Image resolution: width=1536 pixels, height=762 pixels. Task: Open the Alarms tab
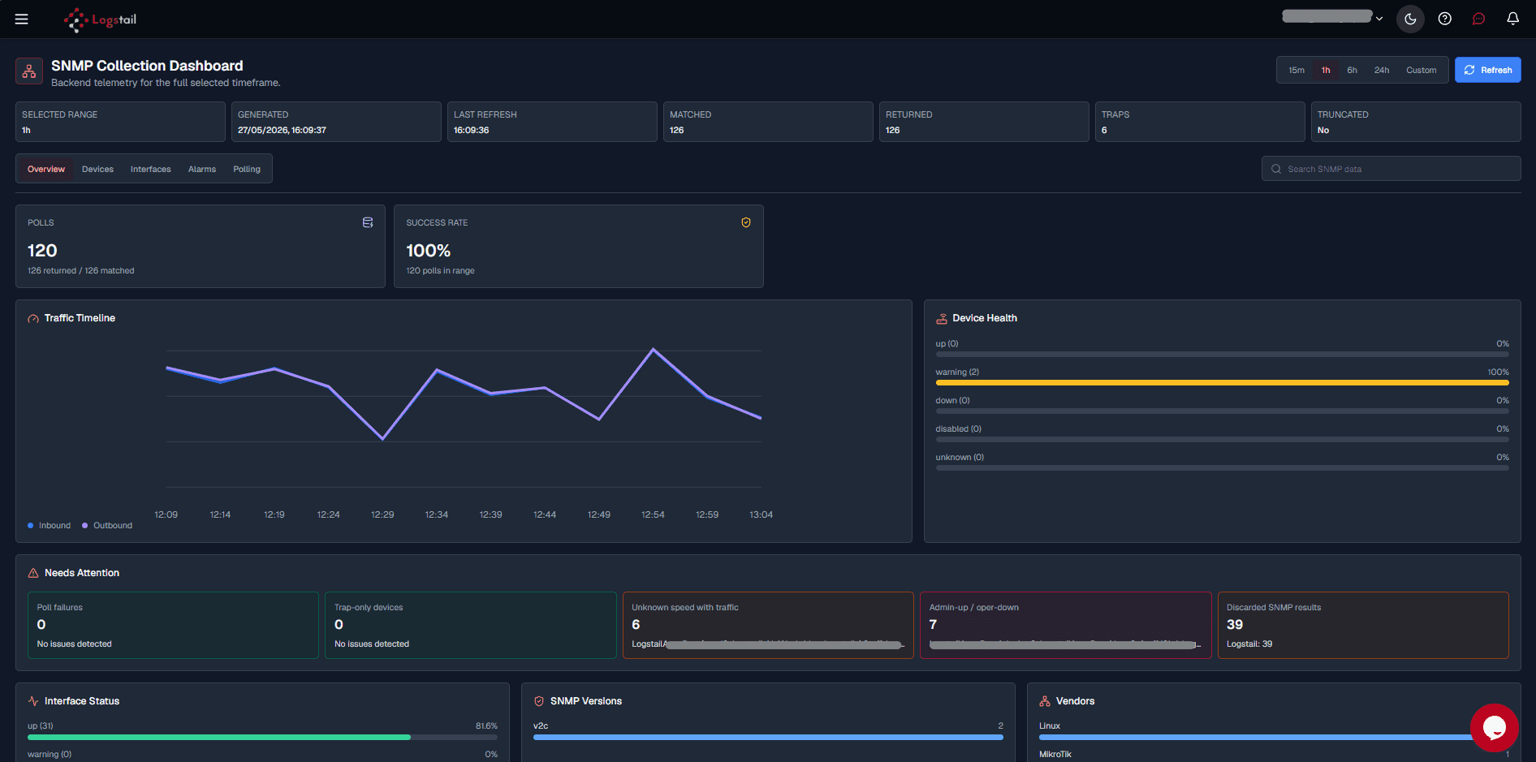202,169
